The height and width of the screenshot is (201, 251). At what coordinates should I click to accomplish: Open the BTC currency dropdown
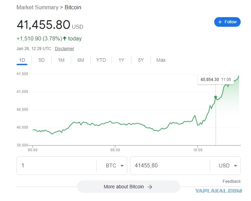click(115, 166)
